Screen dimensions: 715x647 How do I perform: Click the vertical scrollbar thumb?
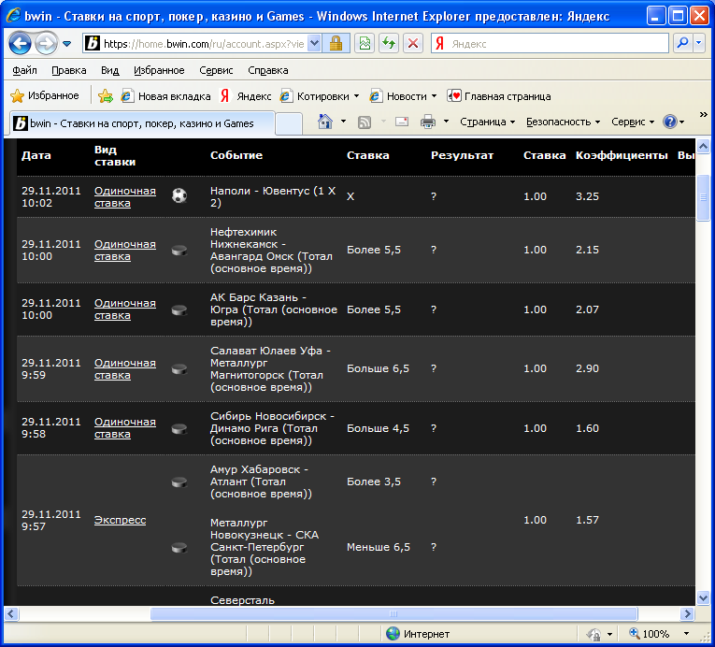[703, 197]
